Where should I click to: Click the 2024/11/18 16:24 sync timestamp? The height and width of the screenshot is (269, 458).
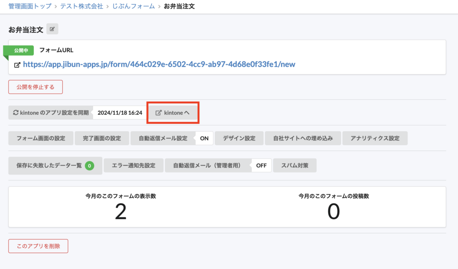(119, 112)
